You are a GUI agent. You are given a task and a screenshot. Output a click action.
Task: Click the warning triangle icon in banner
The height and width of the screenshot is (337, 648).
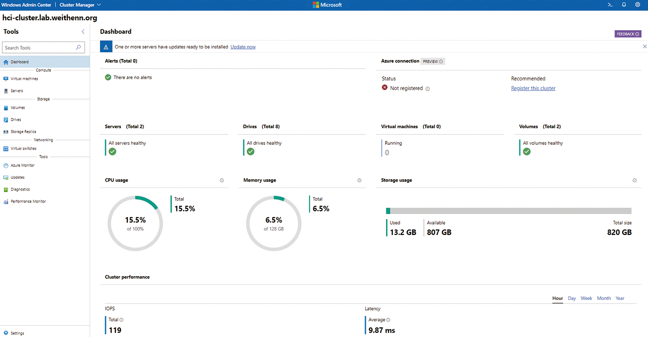tap(106, 47)
